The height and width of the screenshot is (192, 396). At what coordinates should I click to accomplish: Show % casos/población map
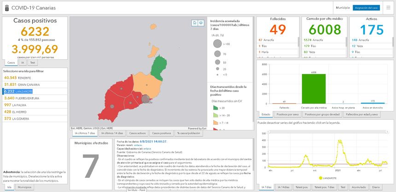(189, 133)
